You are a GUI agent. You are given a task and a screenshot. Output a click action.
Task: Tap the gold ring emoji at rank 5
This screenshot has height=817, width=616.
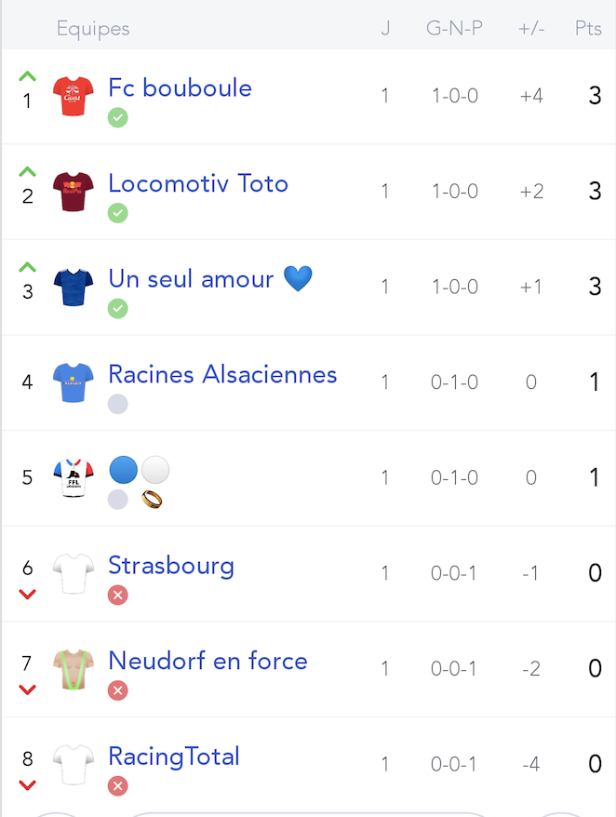pyautogui.click(x=152, y=500)
